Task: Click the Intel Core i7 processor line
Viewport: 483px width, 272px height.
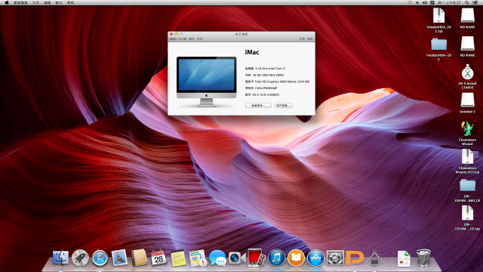Action: pos(265,69)
